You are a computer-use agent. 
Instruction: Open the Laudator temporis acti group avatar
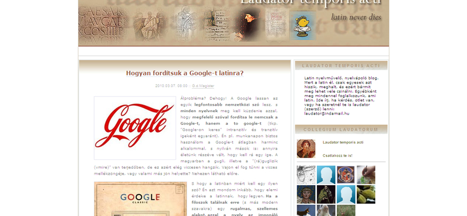(x=306, y=149)
